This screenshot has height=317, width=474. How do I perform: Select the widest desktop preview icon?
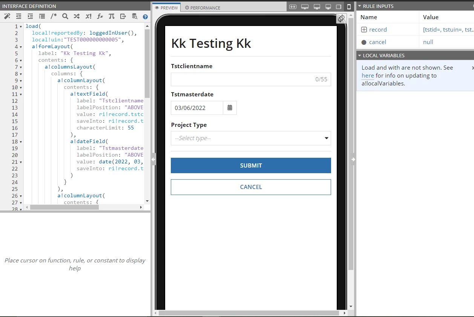click(305, 7)
